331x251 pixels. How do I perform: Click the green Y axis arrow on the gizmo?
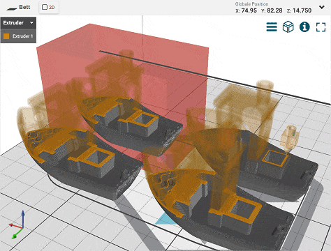[x=17, y=234]
